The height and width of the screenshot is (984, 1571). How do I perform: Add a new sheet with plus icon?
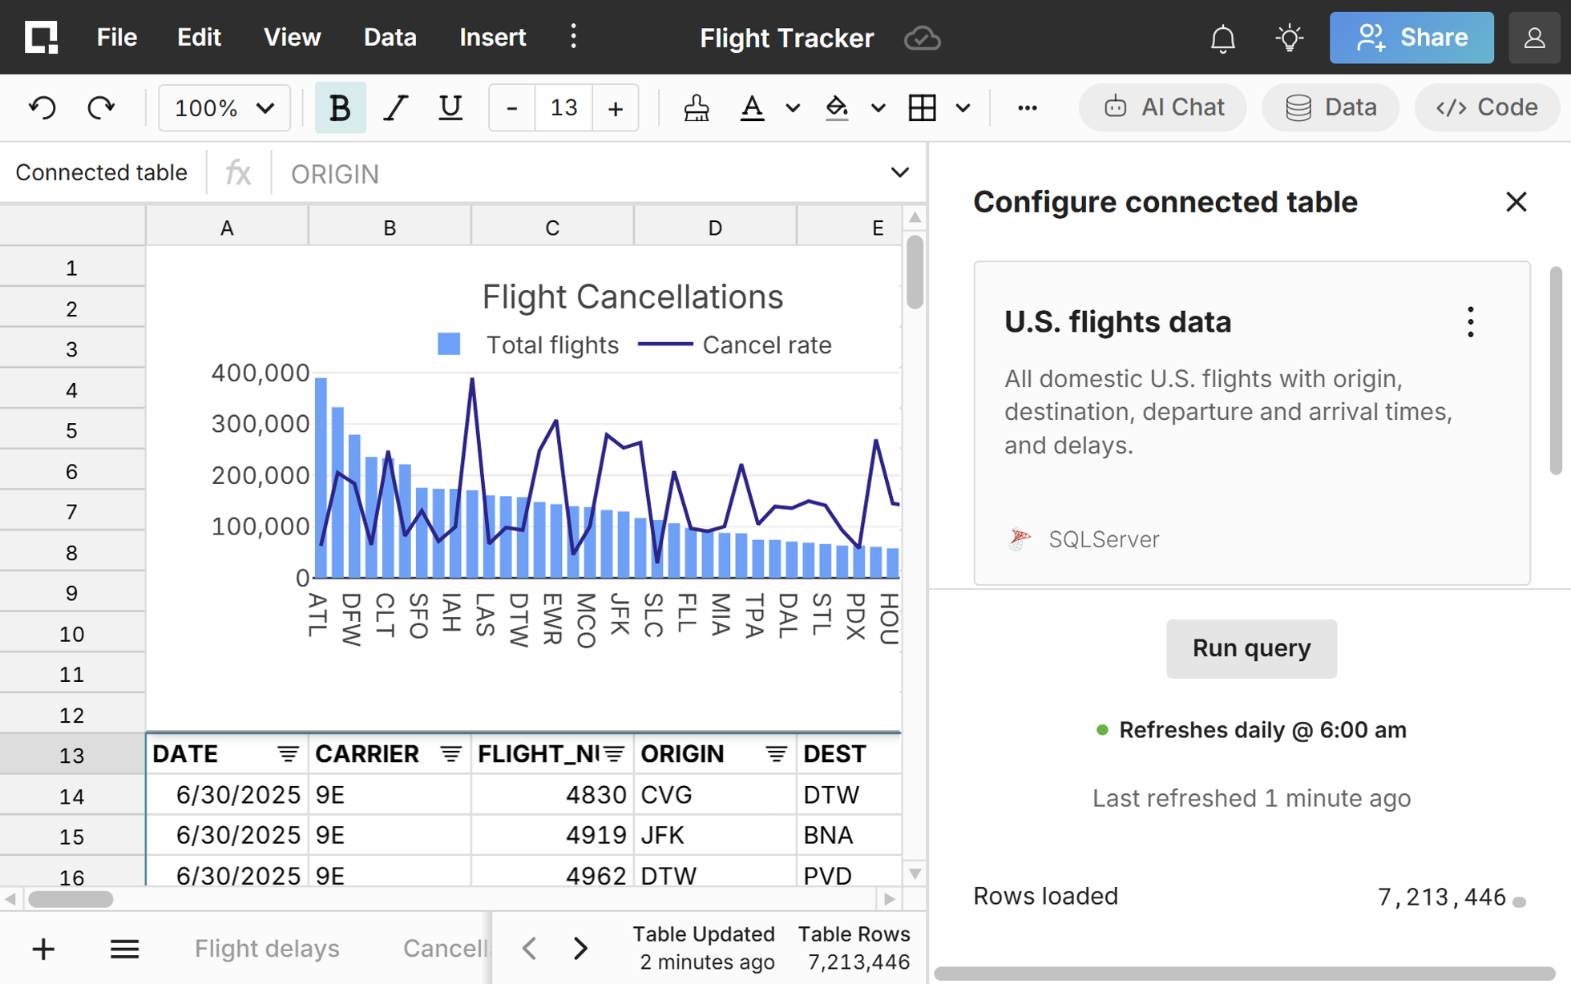tap(43, 950)
